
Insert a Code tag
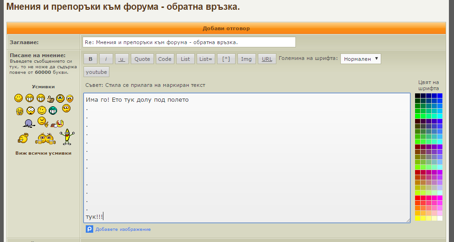point(165,59)
